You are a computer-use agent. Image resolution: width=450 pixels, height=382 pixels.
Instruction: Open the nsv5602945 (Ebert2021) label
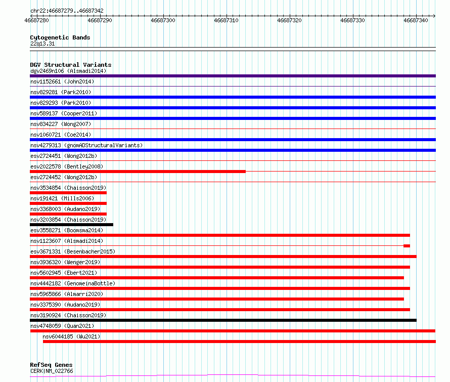pos(64,273)
